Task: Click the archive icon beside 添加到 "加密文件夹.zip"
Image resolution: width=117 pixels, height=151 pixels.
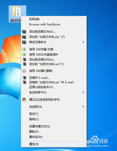Action: [x=24, y=37]
